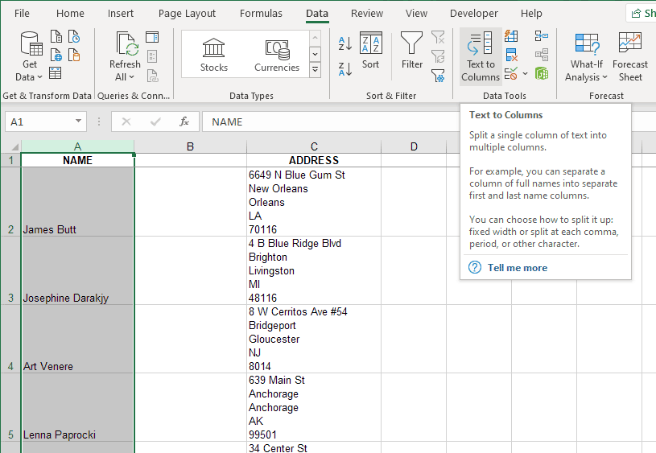The width and height of the screenshot is (656, 453).
Task: Click the Consolidate icon
Action: [542, 36]
